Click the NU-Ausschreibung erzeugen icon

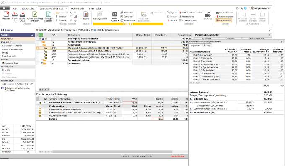coord(35,14)
